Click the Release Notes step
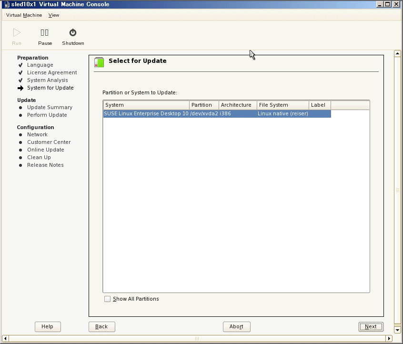The image size is (403, 344). tap(45, 165)
